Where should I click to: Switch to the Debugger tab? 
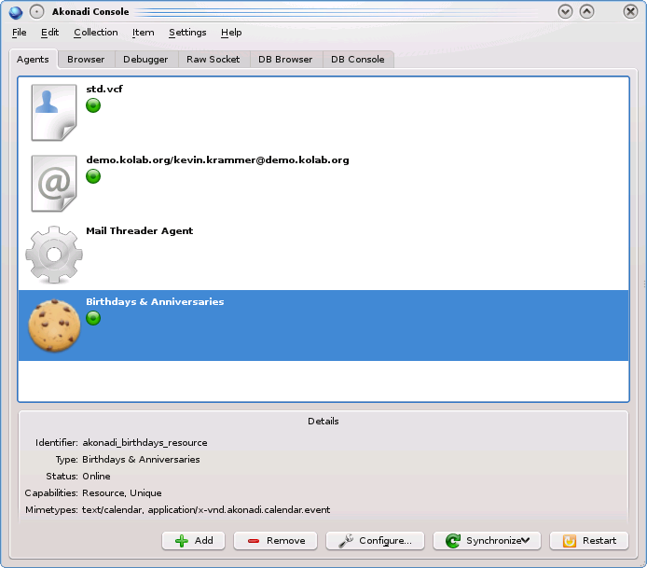[145, 60]
